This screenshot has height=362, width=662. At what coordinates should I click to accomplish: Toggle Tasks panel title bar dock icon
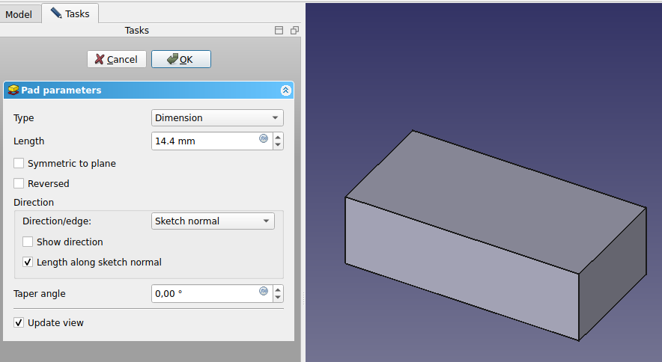click(x=279, y=31)
